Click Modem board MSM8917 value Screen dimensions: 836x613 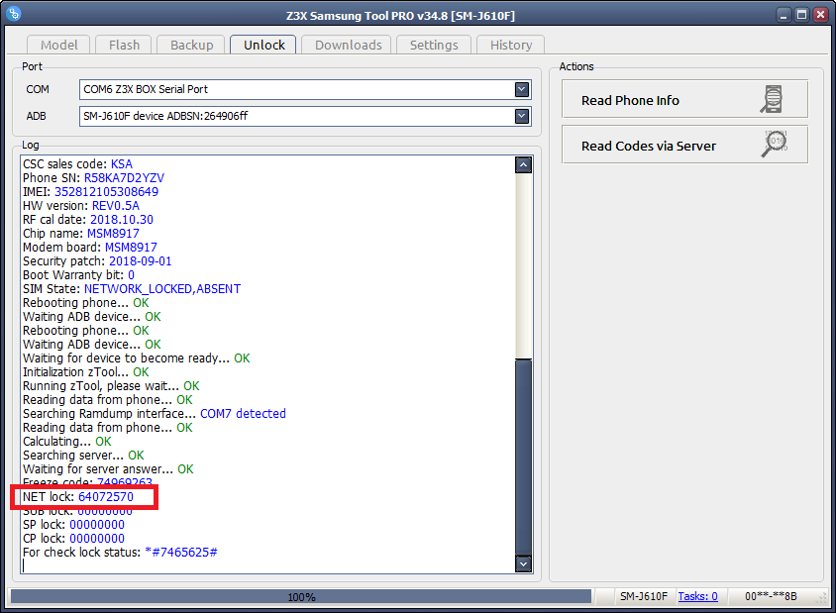[x=131, y=248]
